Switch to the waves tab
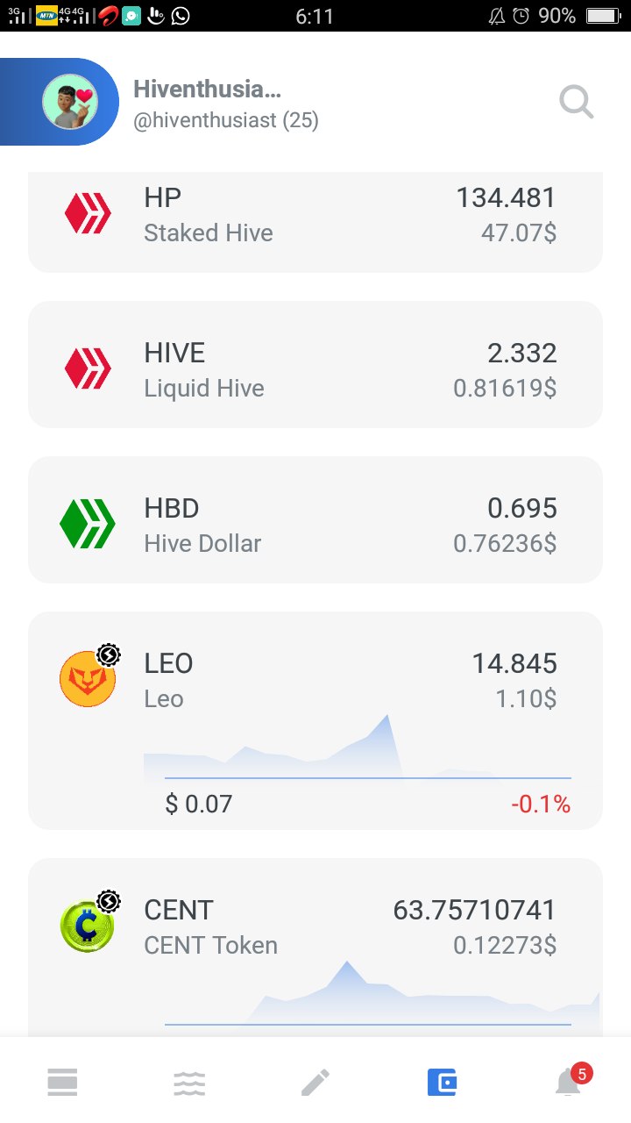This screenshot has height=1123, width=631. click(x=189, y=1082)
